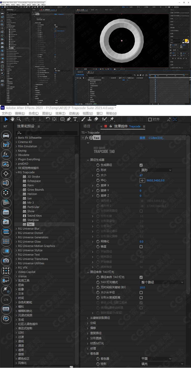Open the 动画(A) menu
Viewport: 191px width, 368px height.
pyautogui.click(x=74, y=113)
